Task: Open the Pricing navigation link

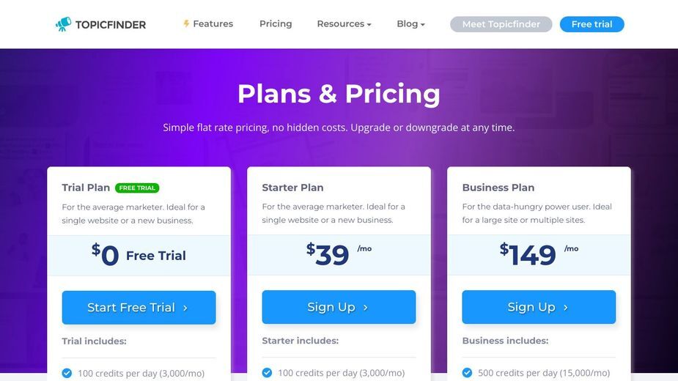Action: tap(276, 23)
